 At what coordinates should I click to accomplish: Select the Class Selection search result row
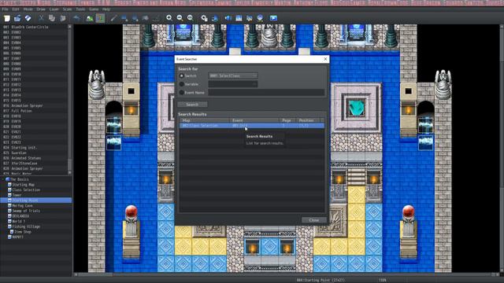tap(252, 126)
